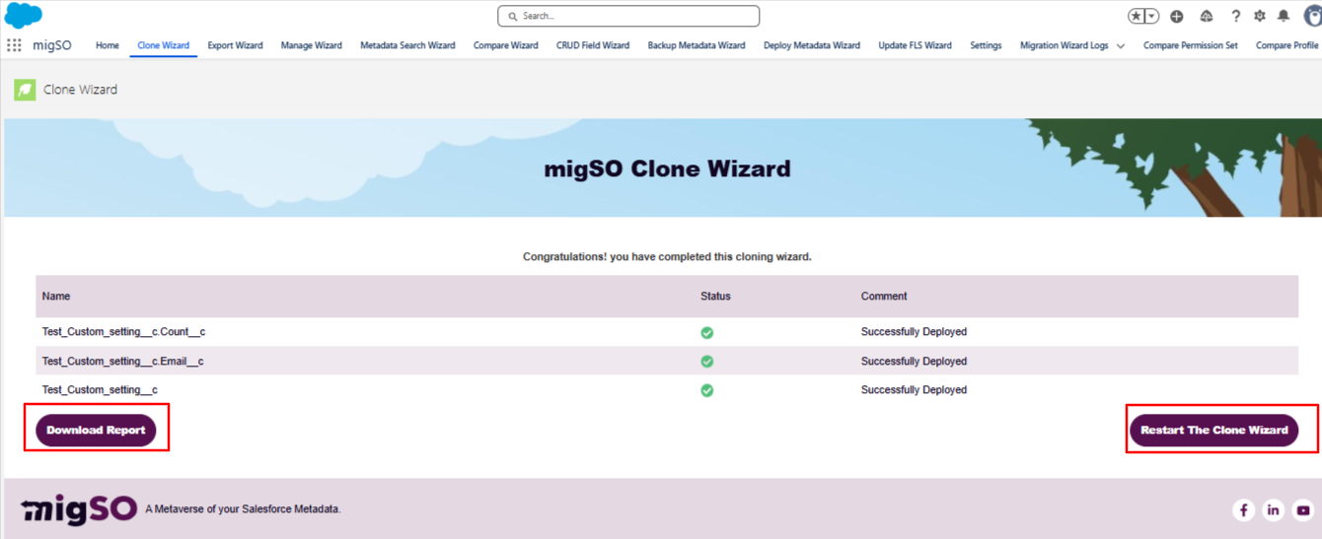Click the Download Report button
1322x539 pixels.
coord(96,430)
